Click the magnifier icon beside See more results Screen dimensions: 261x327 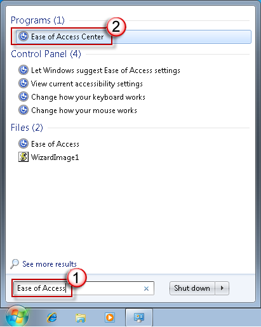click(15, 264)
